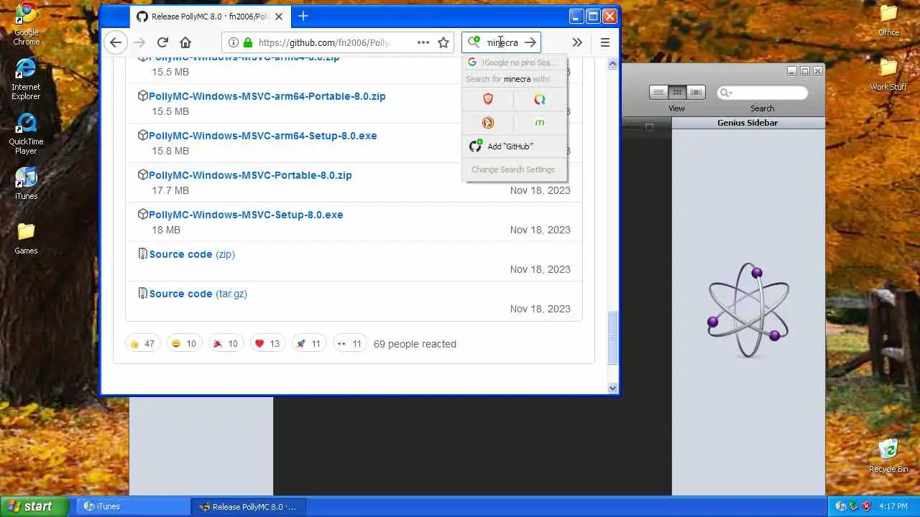
Task: Choose Add "GitHub" search engine
Action: [514, 146]
